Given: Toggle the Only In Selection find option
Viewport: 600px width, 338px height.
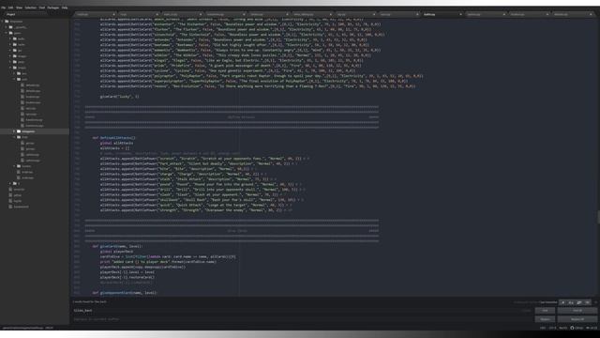Looking at the screenshot, I should [579, 302].
